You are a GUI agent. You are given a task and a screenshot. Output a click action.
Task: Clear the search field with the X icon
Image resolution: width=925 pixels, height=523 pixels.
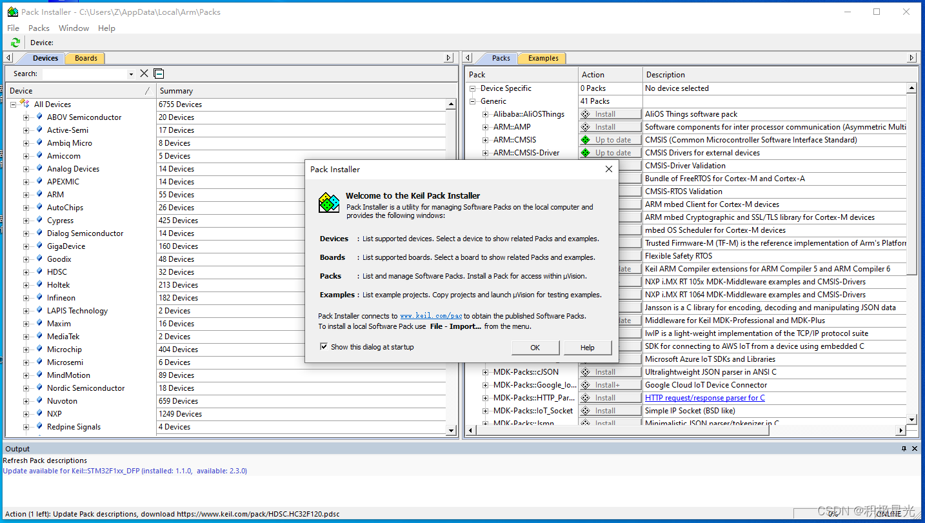[144, 74]
